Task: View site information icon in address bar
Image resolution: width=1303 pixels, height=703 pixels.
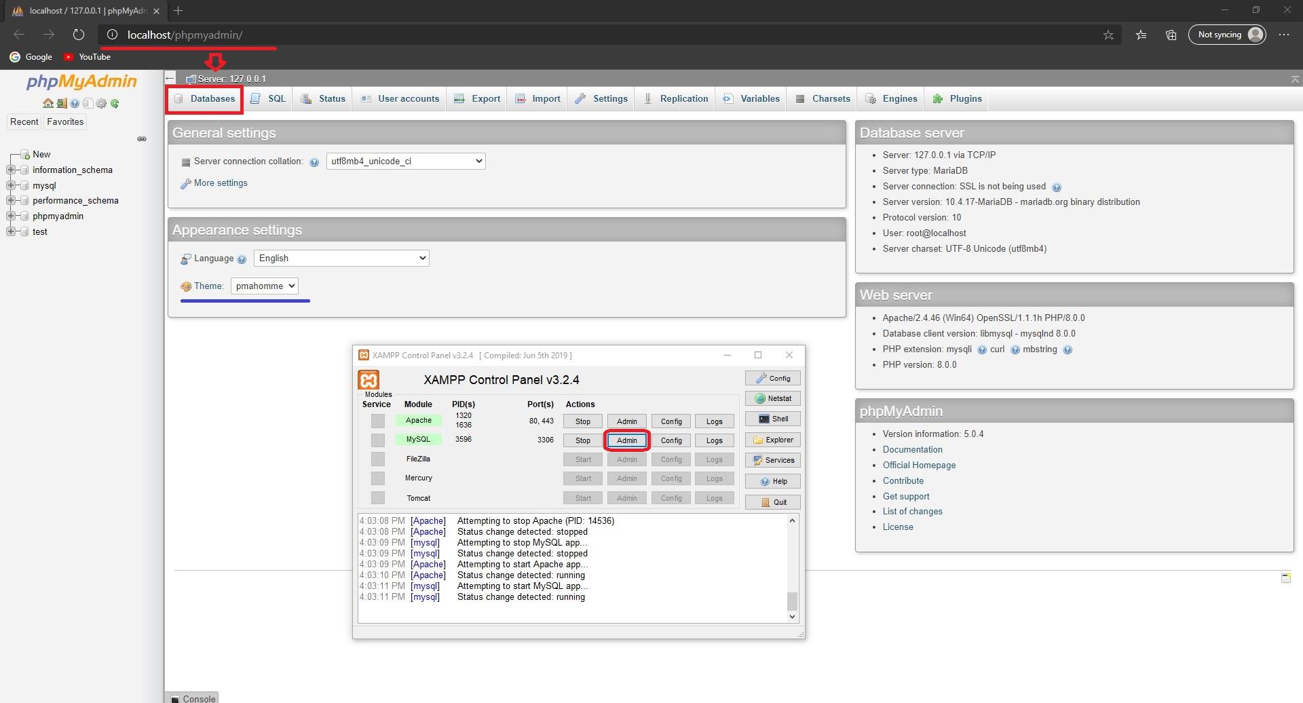Action: pos(113,35)
